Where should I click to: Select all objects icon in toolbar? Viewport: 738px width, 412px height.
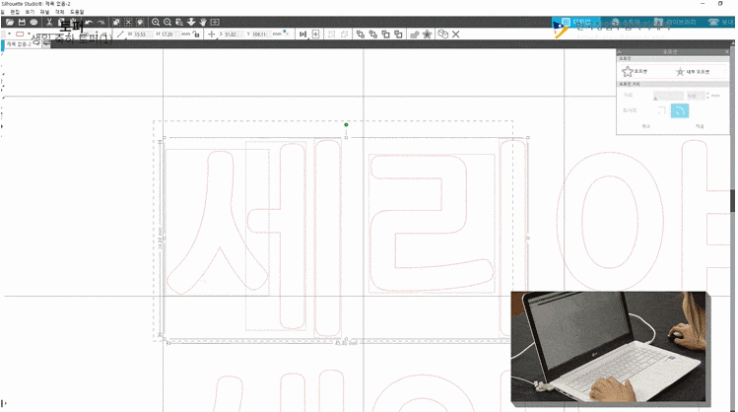(x=116, y=22)
